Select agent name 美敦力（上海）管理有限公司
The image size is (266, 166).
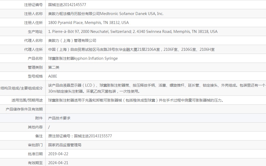[x=72, y=41]
